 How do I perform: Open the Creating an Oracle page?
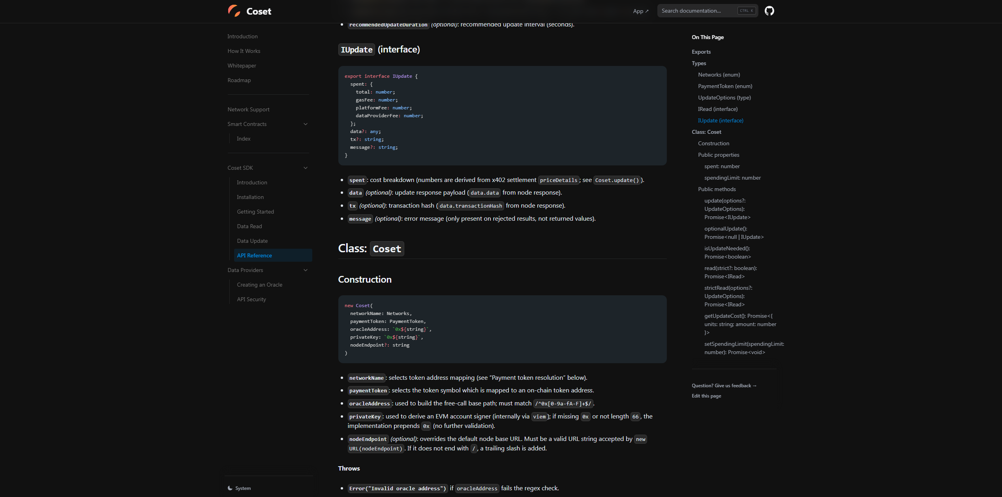(259, 285)
